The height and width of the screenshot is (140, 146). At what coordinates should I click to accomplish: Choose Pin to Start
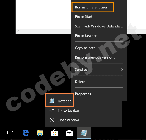(84, 17)
